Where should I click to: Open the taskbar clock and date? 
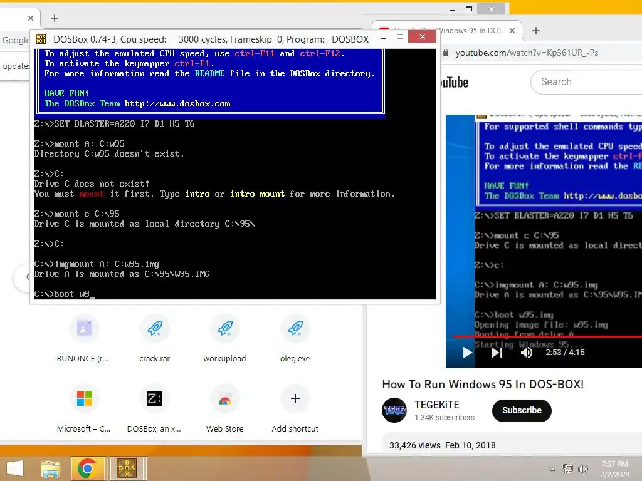pos(615,469)
